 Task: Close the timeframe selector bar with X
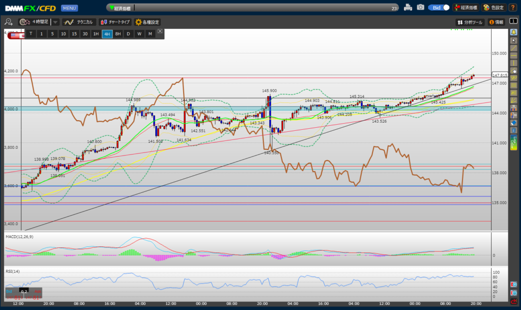pos(160,32)
